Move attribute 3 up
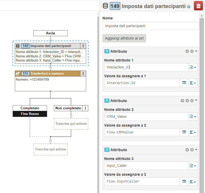205x193 pixels. [187, 150]
